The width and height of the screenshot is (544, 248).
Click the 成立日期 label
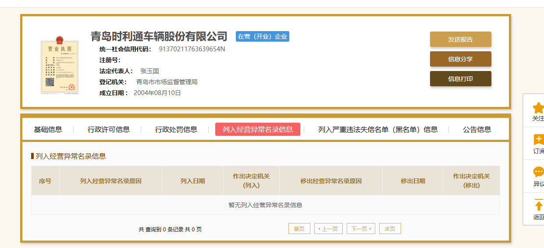[x=114, y=93]
